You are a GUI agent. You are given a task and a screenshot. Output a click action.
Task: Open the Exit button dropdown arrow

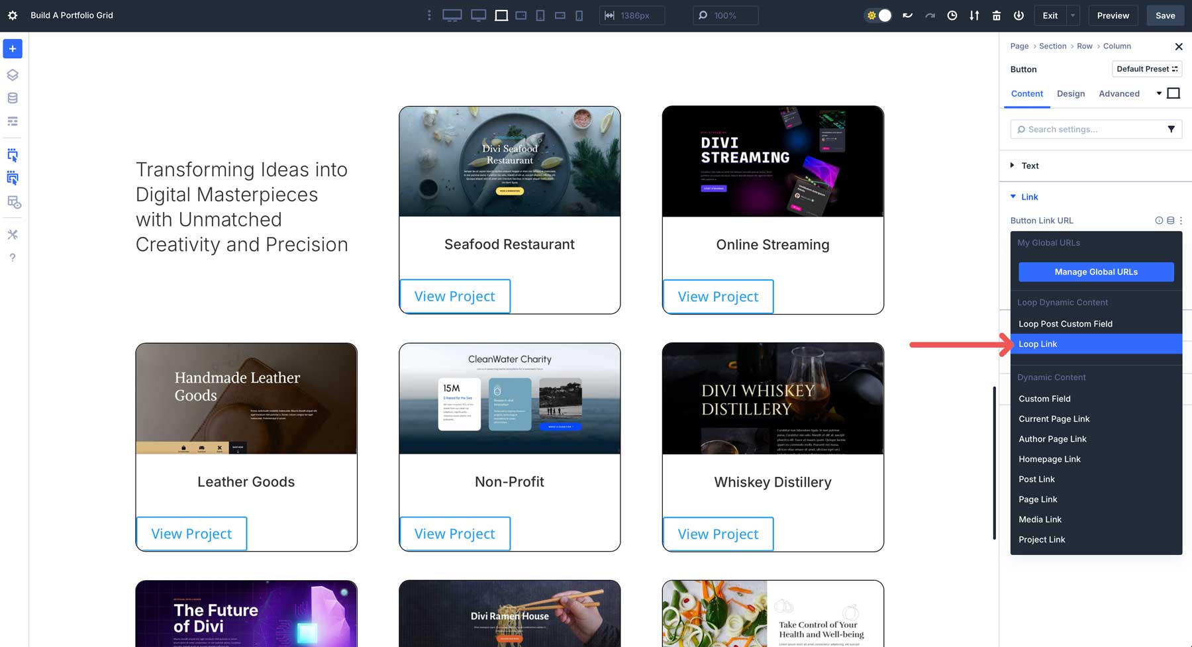click(x=1071, y=15)
